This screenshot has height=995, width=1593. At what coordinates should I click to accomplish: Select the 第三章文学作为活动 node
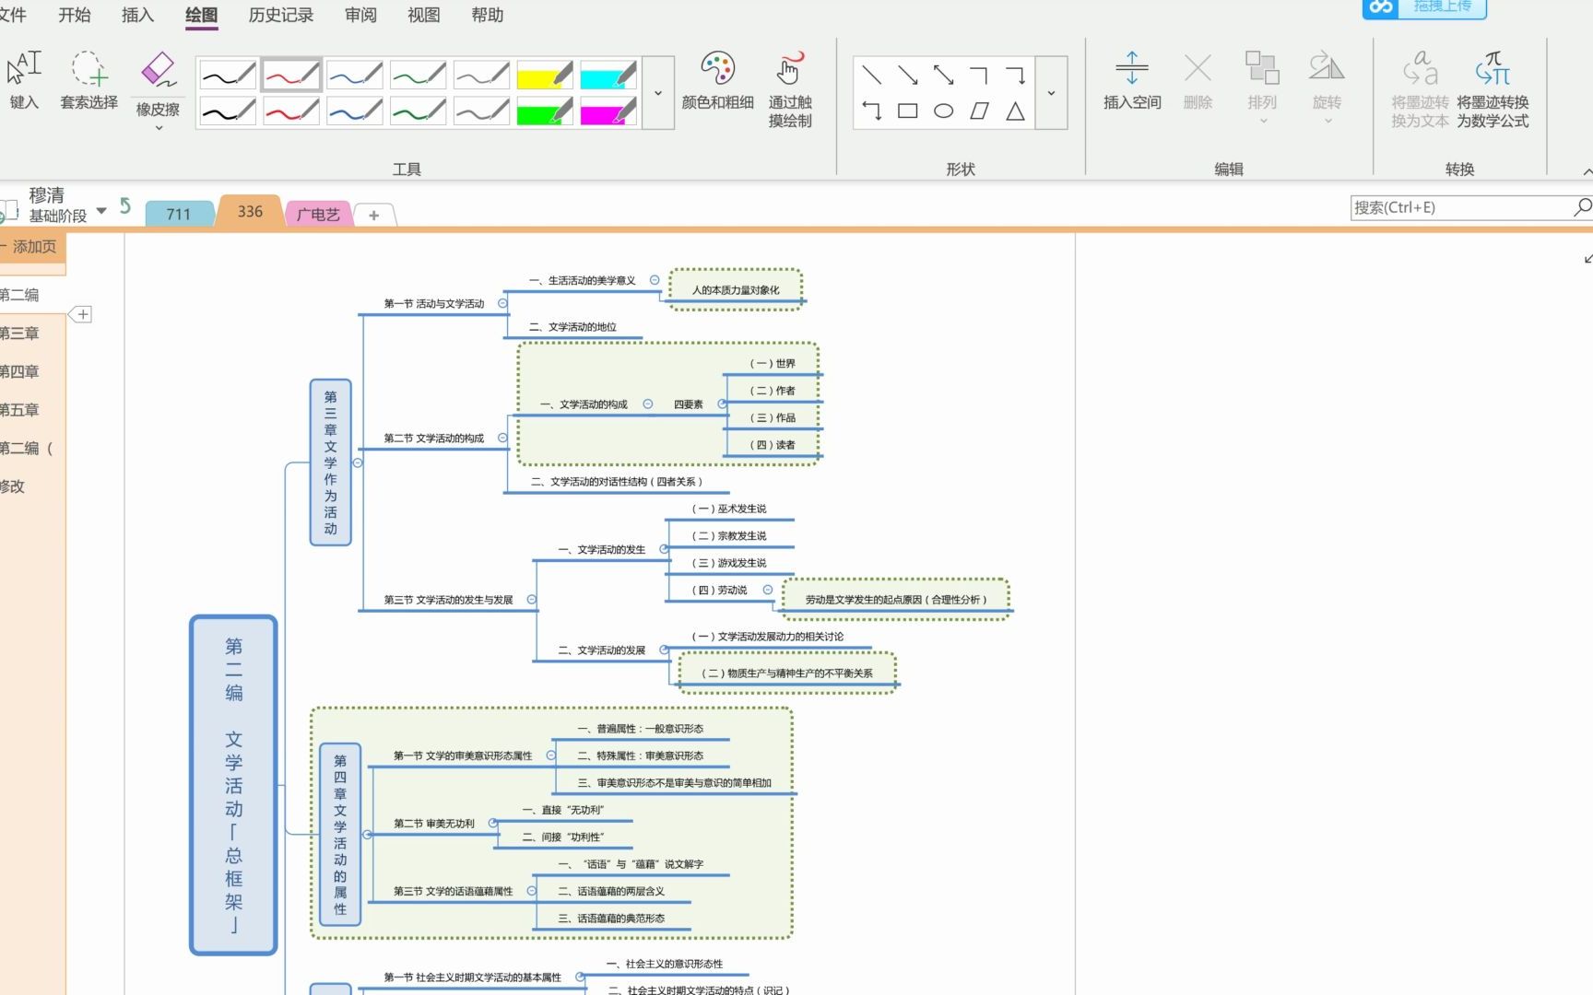click(x=330, y=462)
